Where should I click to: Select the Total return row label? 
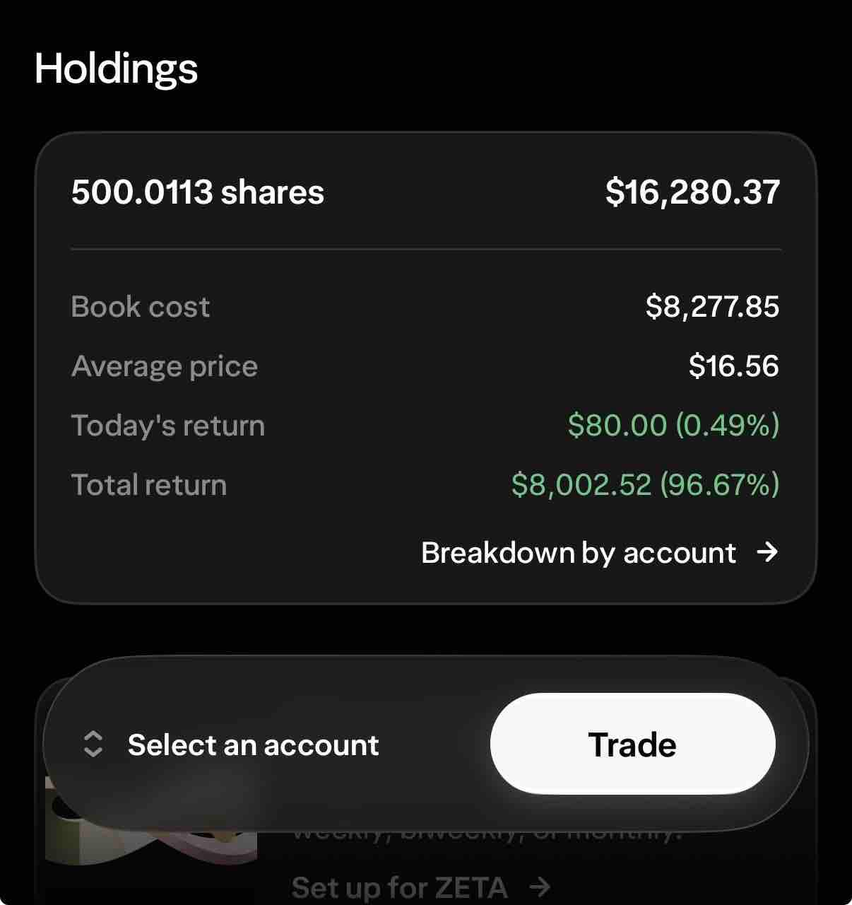pyautogui.click(x=149, y=485)
